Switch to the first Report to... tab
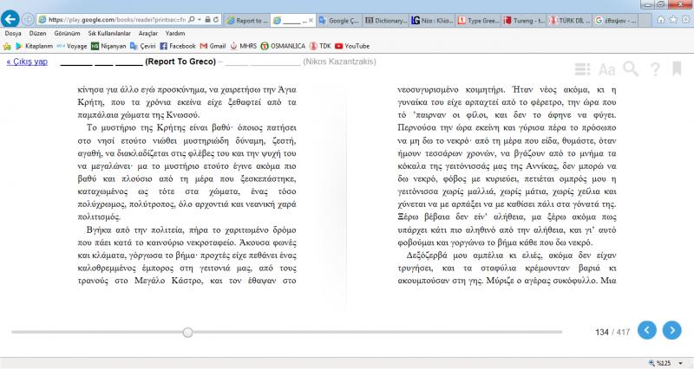The height and width of the screenshot is (369, 694). [247, 20]
